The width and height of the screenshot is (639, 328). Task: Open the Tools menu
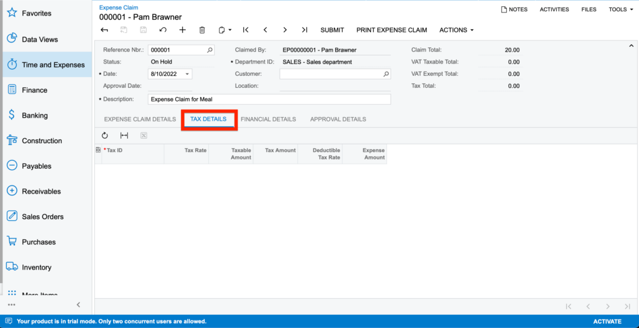620,9
